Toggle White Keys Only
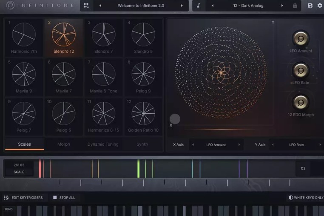Screen dimensions: 324x216 click(306, 198)
